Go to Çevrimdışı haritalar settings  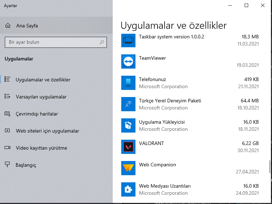click(56, 114)
